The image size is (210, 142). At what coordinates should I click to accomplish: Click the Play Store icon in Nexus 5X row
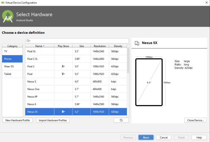(63, 111)
